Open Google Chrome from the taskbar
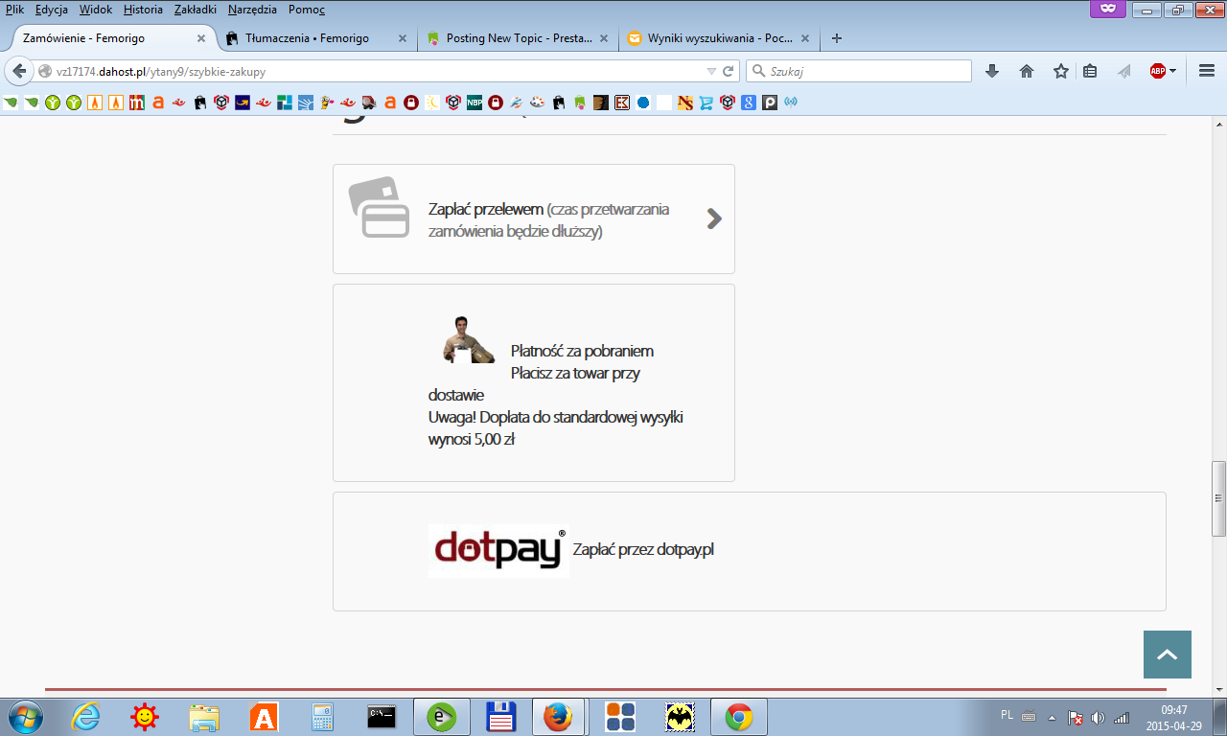The image size is (1227, 736). [x=738, y=716]
